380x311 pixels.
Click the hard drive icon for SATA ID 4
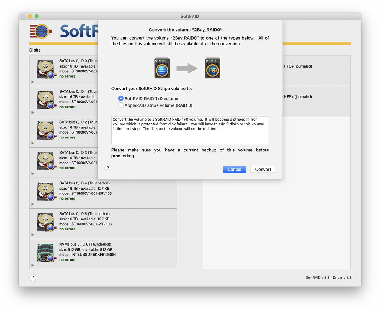pyautogui.click(x=46, y=191)
